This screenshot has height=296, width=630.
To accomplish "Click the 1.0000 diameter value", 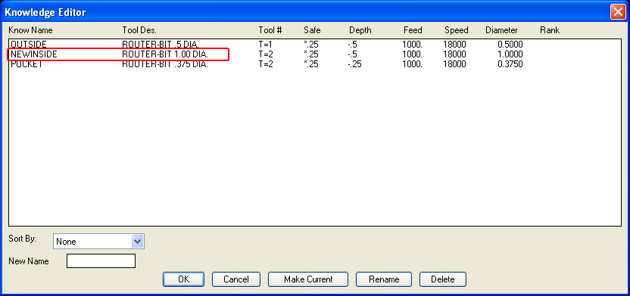I will pyautogui.click(x=510, y=54).
